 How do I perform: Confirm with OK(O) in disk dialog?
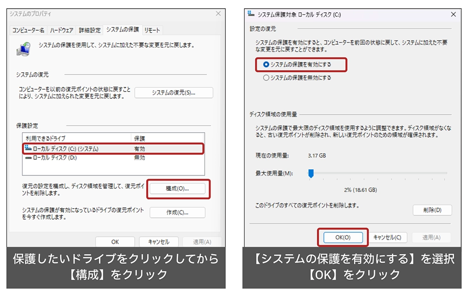(343, 237)
